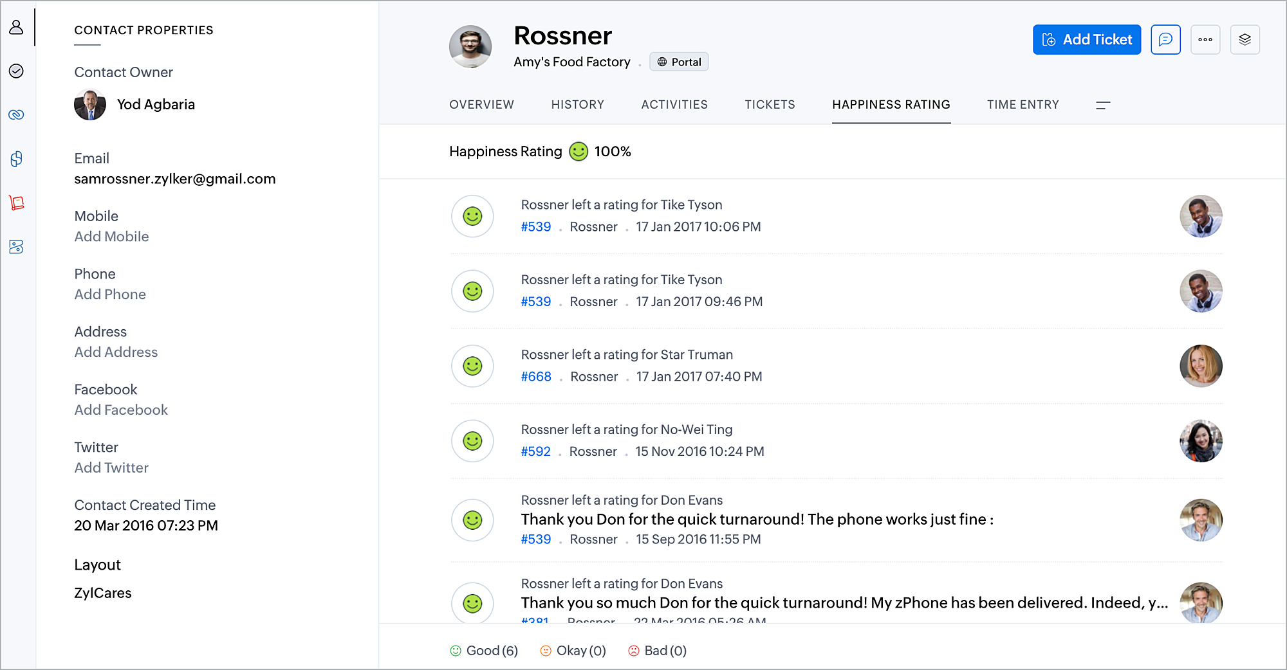The width and height of the screenshot is (1287, 670).
Task: Switch to the Tickets tab
Action: pos(770,104)
